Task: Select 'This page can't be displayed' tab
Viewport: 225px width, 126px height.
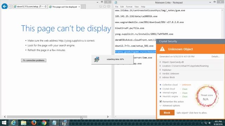Action: (64, 7)
